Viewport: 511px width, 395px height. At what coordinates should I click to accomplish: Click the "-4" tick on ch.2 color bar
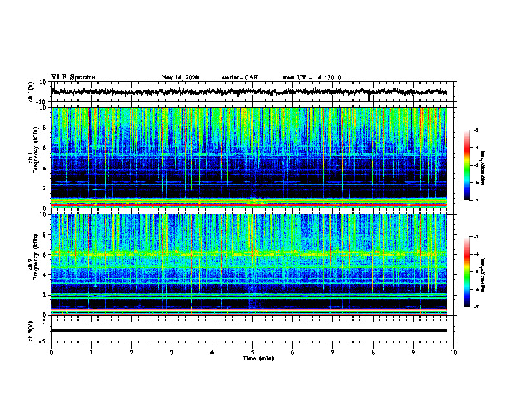476,254
